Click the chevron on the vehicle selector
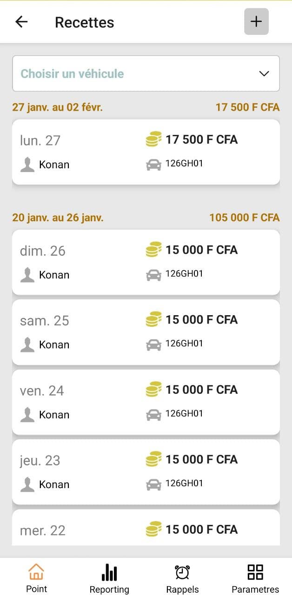This screenshot has width=292, height=595. pos(264,73)
